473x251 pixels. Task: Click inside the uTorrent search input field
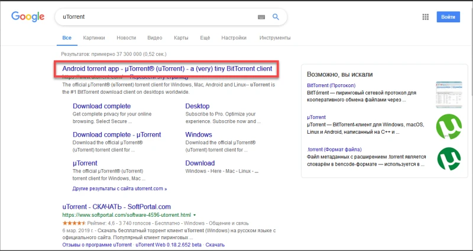(x=154, y=17)
